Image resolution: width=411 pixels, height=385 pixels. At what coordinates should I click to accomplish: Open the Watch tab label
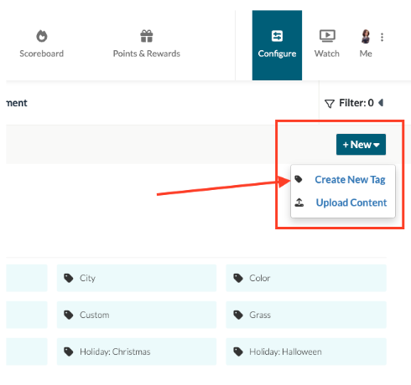click(x=327, y=54)
